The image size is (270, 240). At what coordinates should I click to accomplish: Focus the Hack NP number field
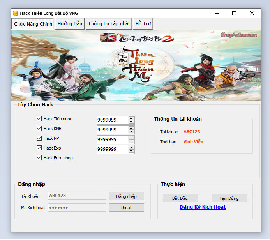(113, 139)
